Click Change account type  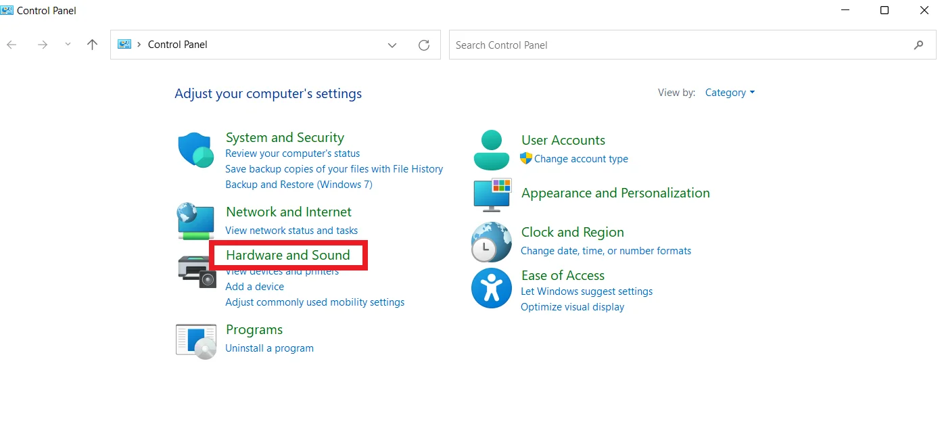pyautogui.click(x=581, y=158)
